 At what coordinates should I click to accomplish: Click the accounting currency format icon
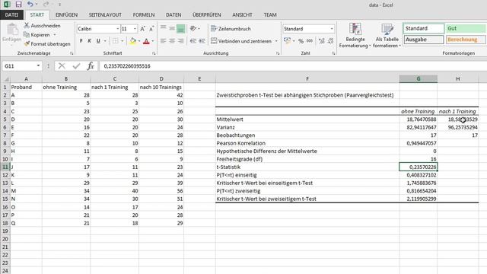pyautogui.click(x=287, y=40)
